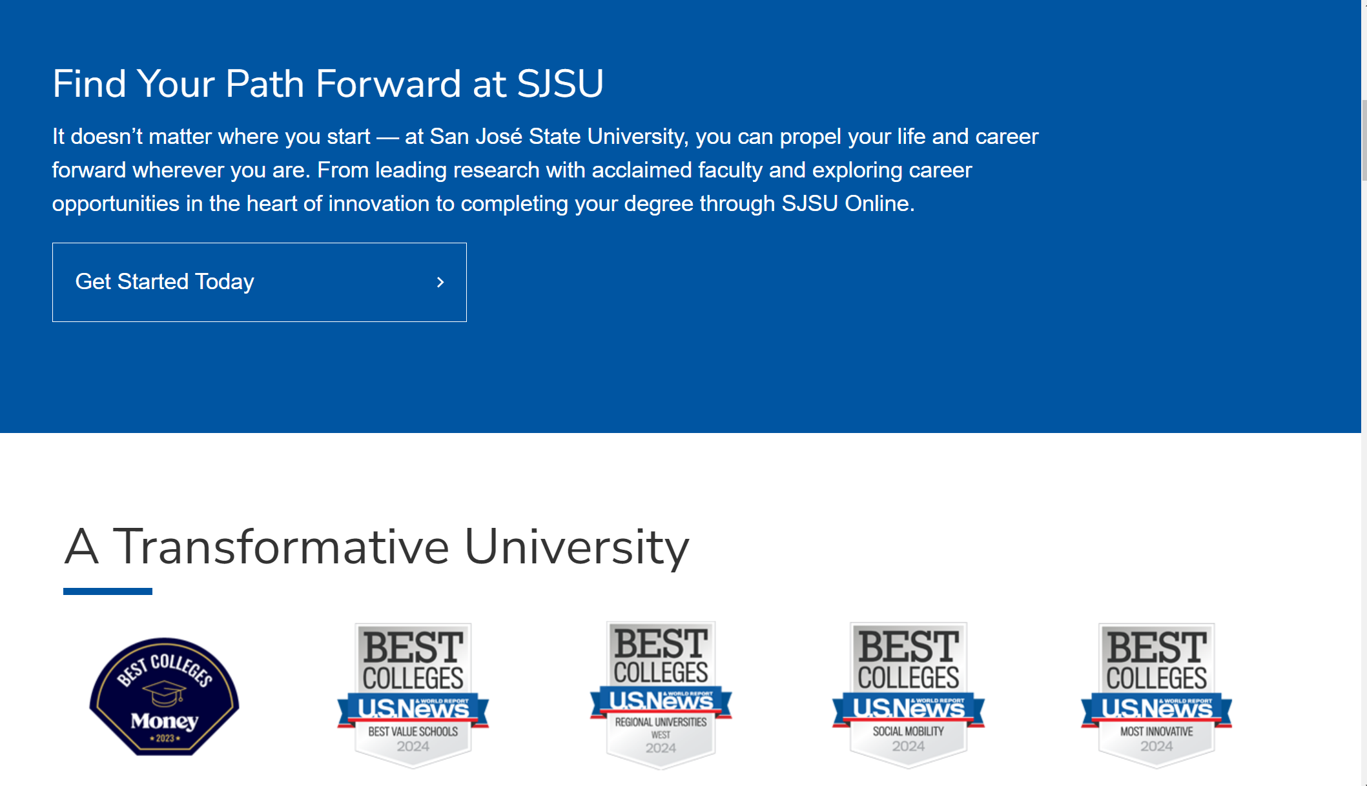
Task: Click the vertical scrollbar thumb
Action: pos(1364,141)
